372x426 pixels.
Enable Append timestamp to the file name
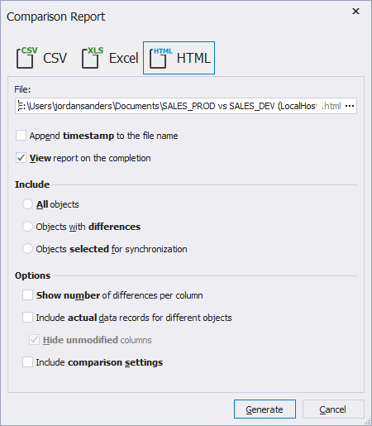[x=21, y=136]
